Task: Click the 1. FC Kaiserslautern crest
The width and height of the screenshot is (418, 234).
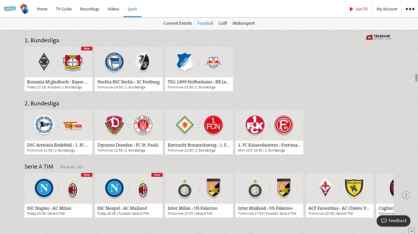Action: pyautogui.click(x=255, y=125)
